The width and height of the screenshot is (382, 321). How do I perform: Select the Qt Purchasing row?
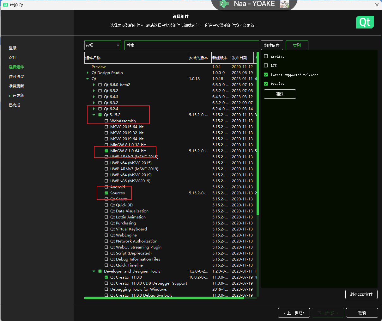[170, 223]
